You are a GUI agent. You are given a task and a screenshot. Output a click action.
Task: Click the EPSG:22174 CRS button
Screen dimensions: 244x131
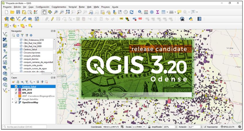pos(228,127)
